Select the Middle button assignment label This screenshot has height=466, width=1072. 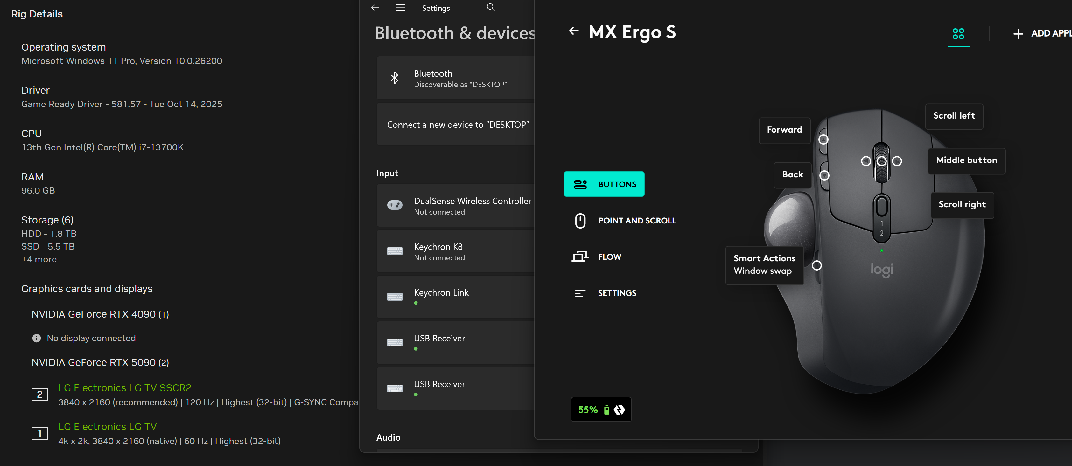click(966, 161)
